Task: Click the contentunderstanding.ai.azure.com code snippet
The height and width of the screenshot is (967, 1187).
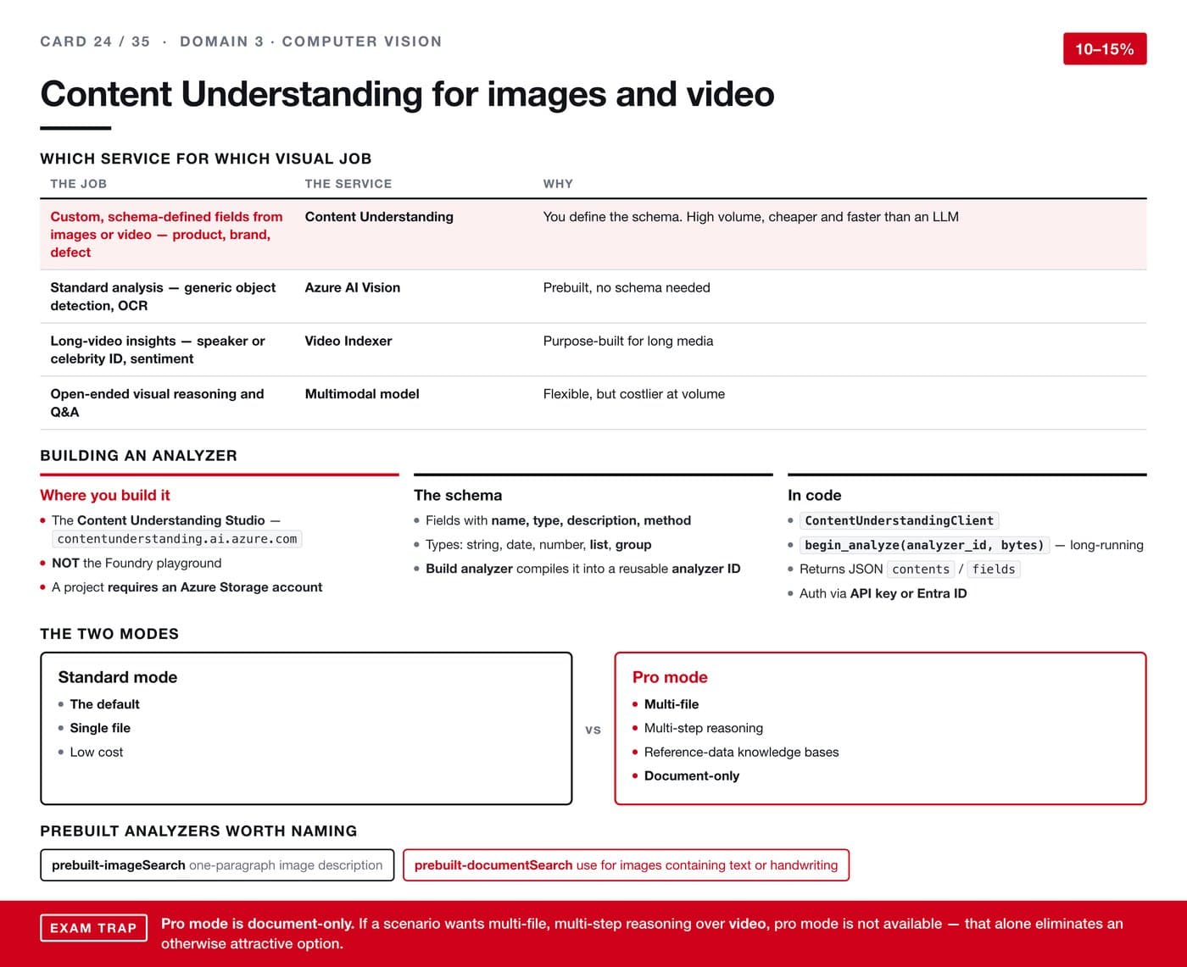Action: pyautogui.click(x=177, y=539)
